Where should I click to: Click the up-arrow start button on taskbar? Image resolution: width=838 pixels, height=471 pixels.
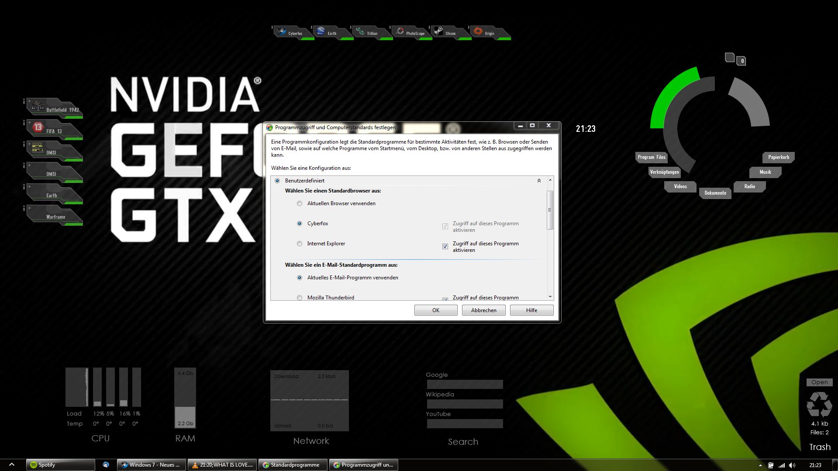(x=12, y=465)
